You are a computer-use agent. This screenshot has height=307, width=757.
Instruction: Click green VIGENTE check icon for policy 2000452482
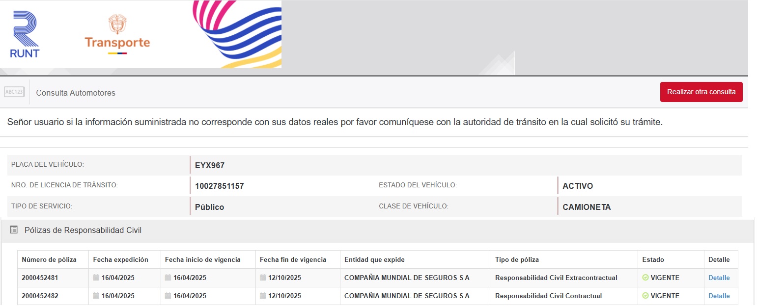pos(645,296)
